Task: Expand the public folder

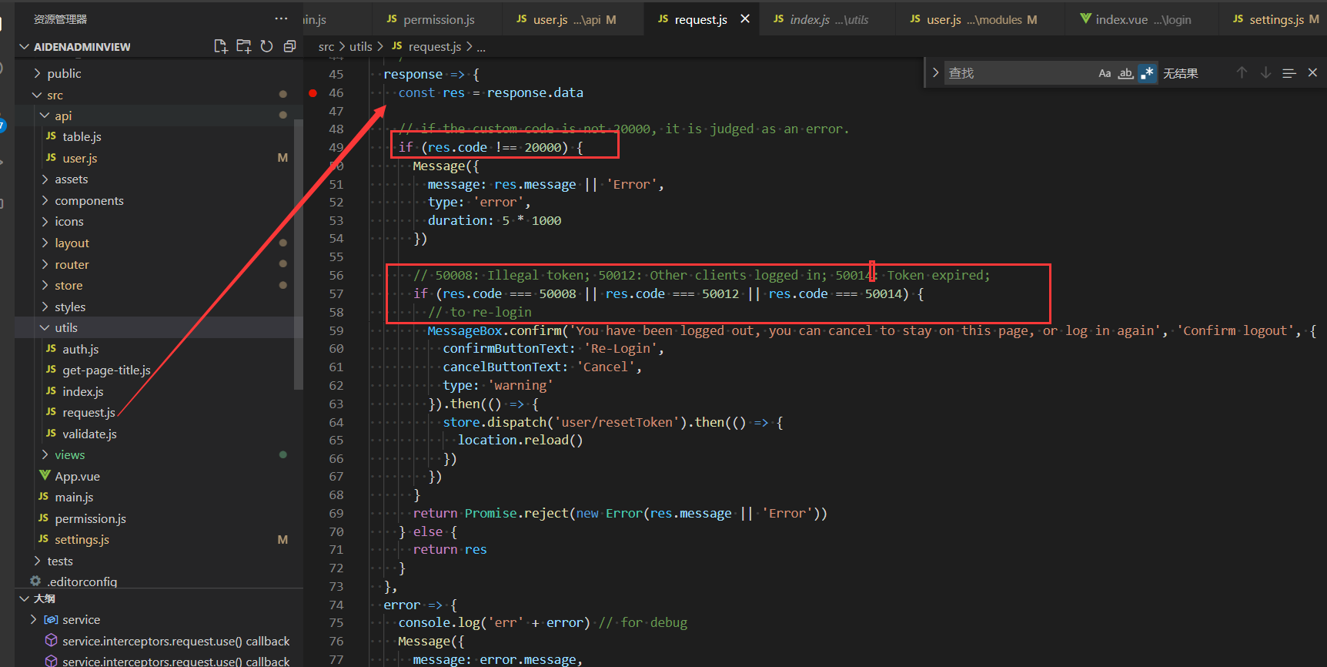Action: (x=64, y=73)
